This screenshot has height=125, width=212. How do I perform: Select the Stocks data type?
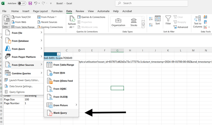134,22
